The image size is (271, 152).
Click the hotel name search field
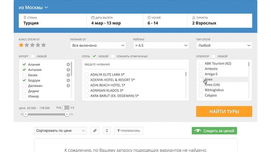(x=135, y=65)
